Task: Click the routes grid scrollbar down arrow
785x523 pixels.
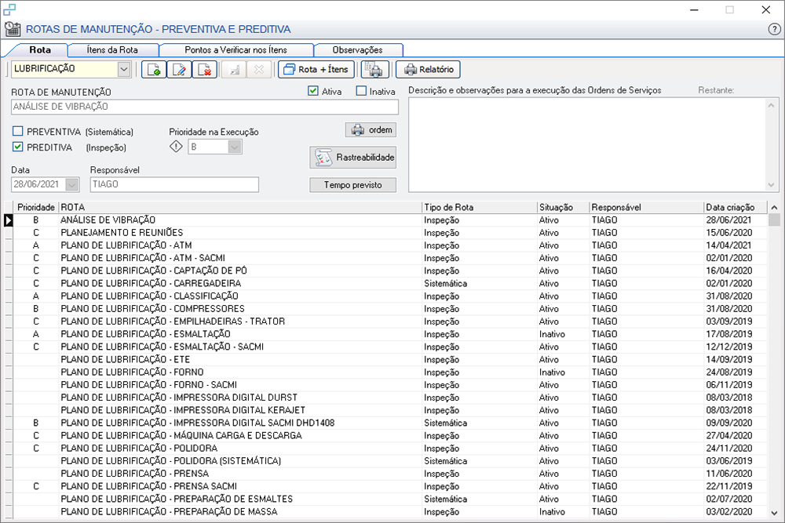Action: (x=774, y=513)
